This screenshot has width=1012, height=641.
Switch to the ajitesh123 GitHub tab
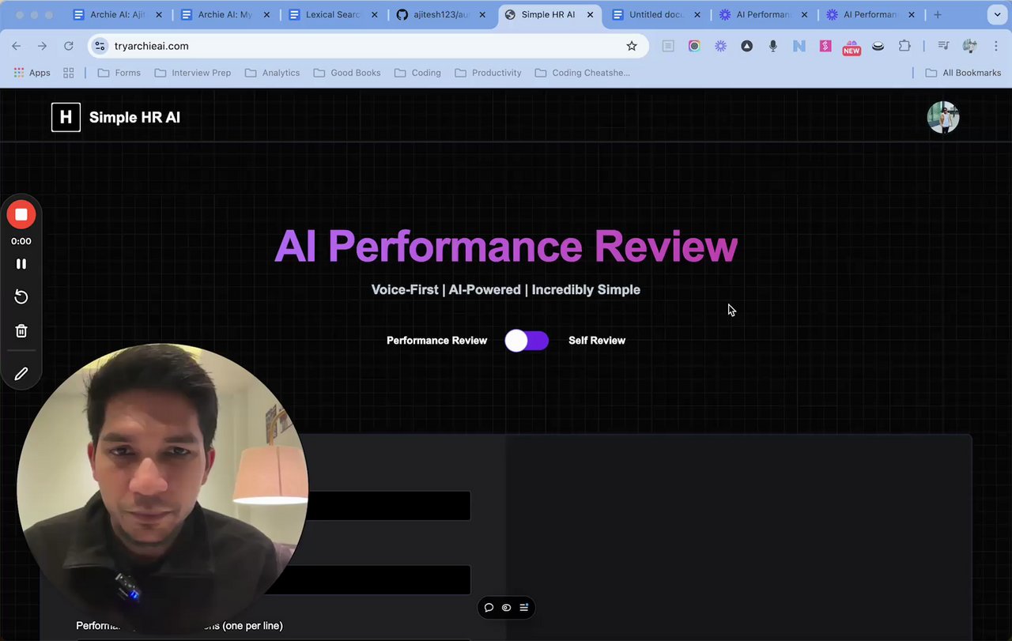pos(440,14)
